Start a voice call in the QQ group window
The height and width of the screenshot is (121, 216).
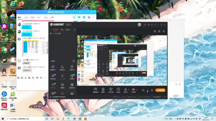pos(74,17)
